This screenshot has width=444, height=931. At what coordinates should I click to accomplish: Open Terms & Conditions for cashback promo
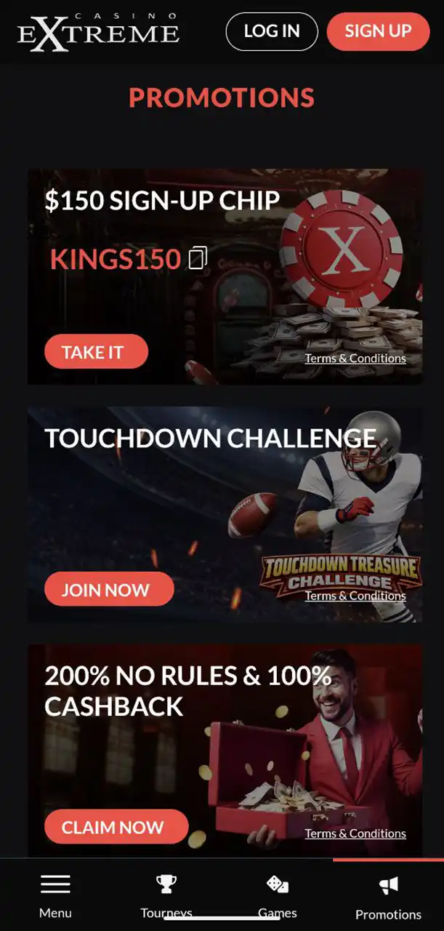pyautogui.click(x=355, y=834)
